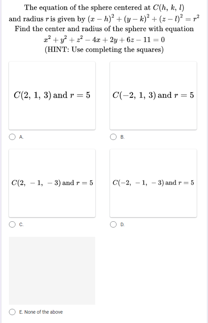This screenshot has width=208, height=323.
Task: Select radio button C
Action: tap(12, 225)
